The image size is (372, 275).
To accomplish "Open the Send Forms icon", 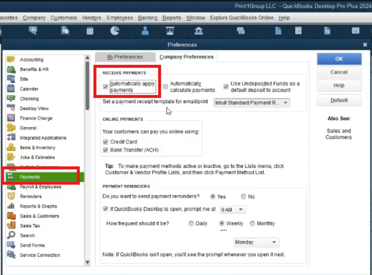I will coord(11,245).
